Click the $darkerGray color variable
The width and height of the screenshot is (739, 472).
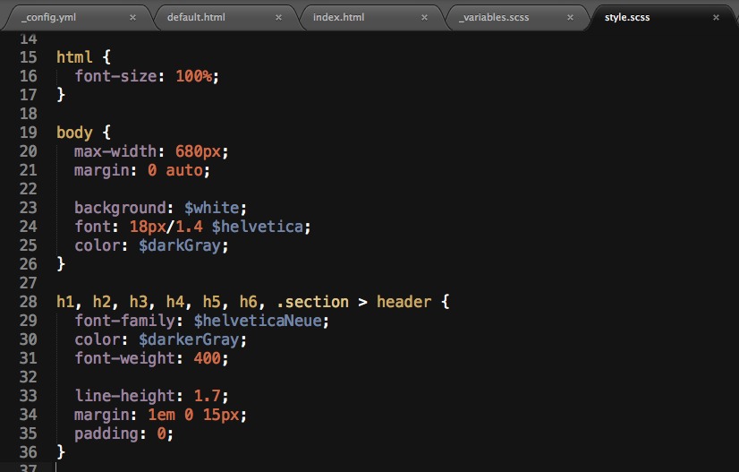191,339
